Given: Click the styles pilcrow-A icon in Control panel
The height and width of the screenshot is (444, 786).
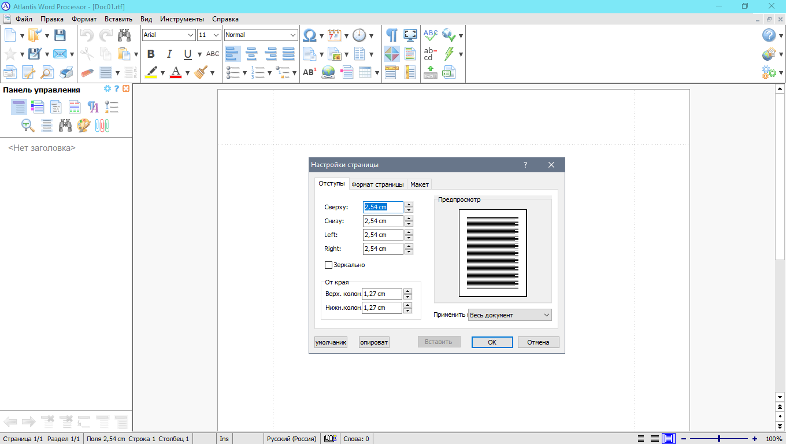Looking at the screenshot, I should [93, 107].
